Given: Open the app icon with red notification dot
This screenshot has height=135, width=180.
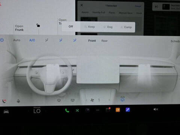Looking at the screenshot, I should coord(108,109).
